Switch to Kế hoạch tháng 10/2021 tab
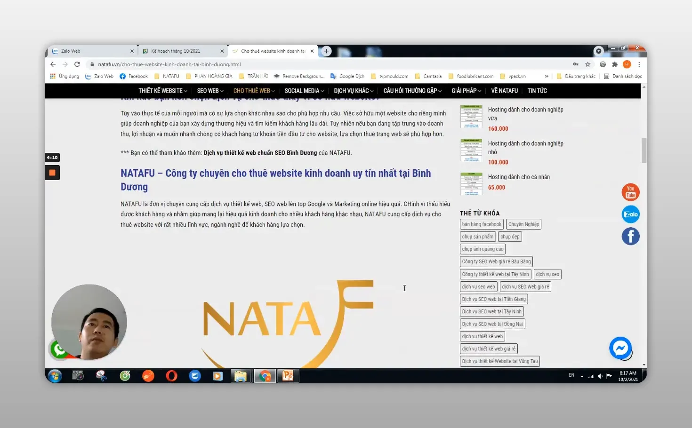Viewport: 692px width, 428px height. pos(183,51)
